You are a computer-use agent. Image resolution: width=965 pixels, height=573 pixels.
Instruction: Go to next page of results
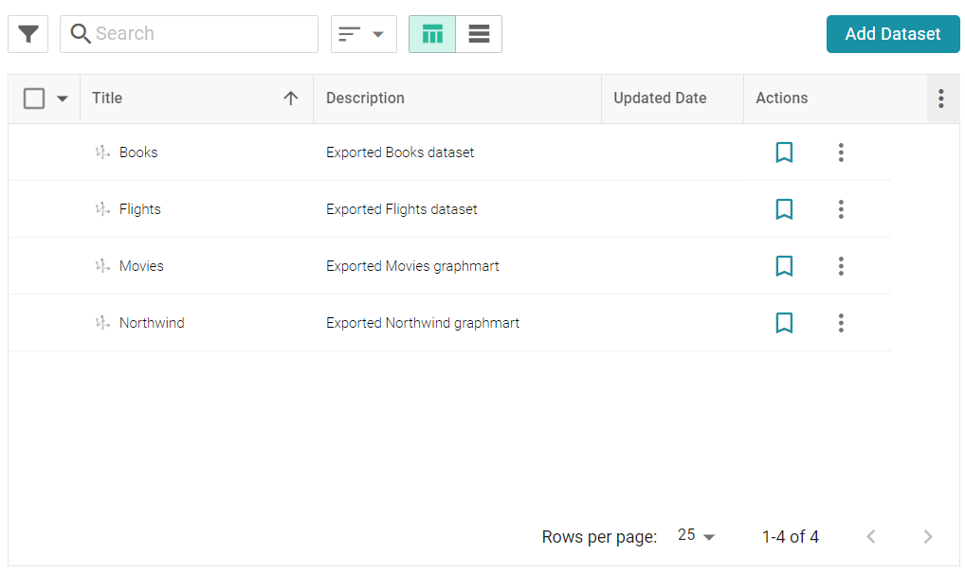[928, 537]
